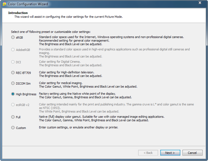This screenshot has width=208, height=161.
Task: Click the Color Configuration Wizard title icon
Action: coord(4,4)
